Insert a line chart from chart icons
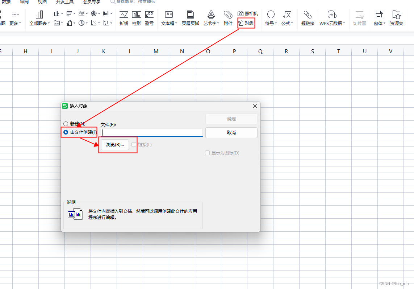The height and width of the screenshot is (289, 414). pos(81,13)
